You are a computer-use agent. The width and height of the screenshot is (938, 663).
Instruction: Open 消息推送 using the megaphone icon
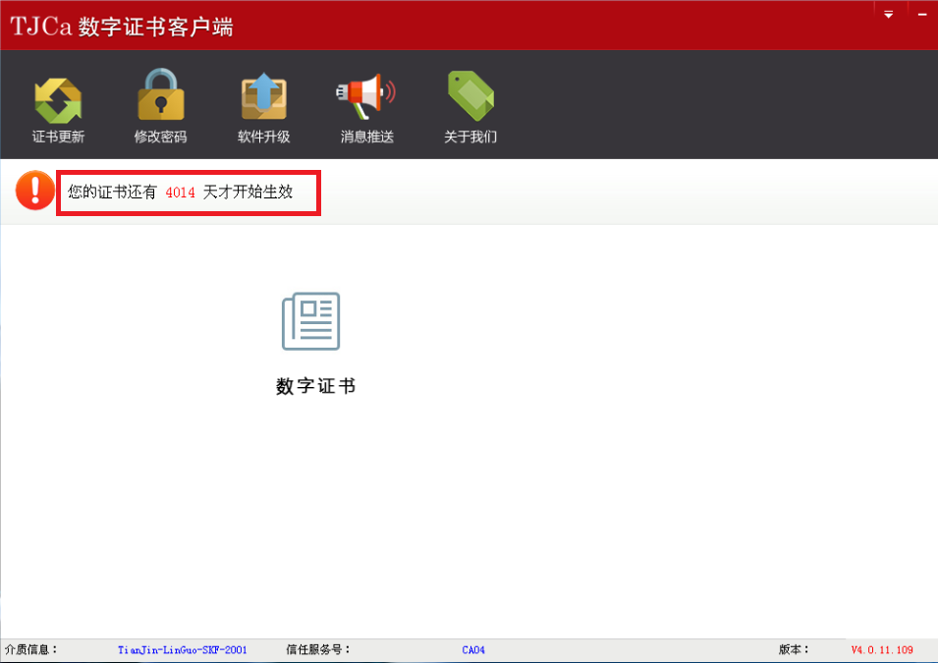click(366, 97)
